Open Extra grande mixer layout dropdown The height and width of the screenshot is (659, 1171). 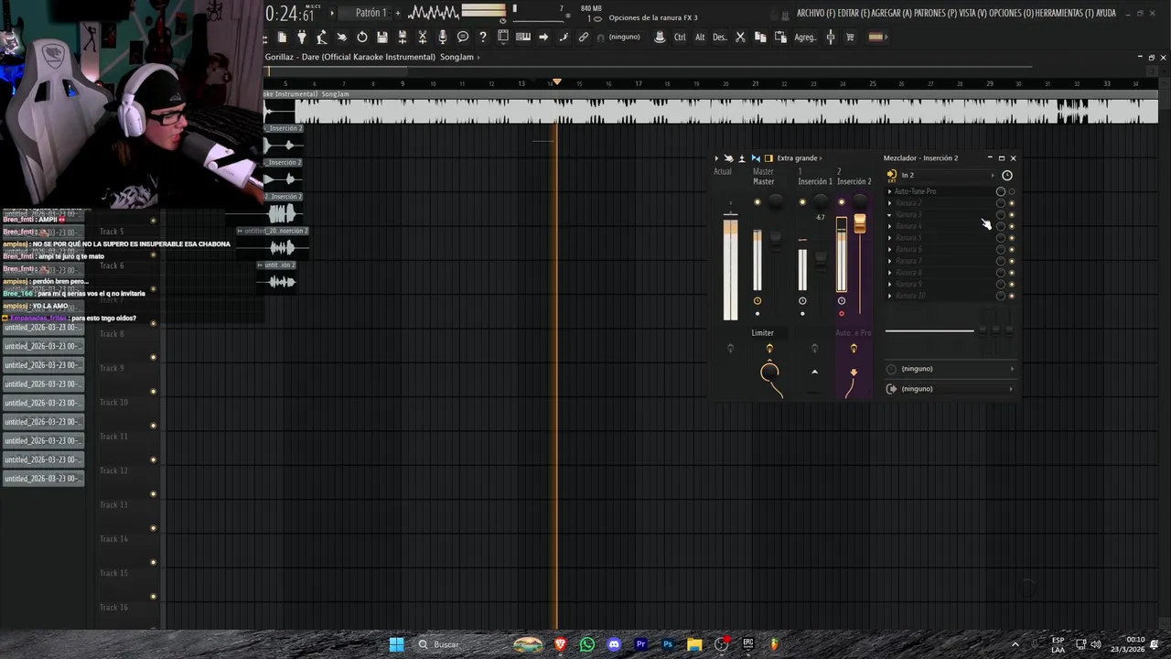799,158
